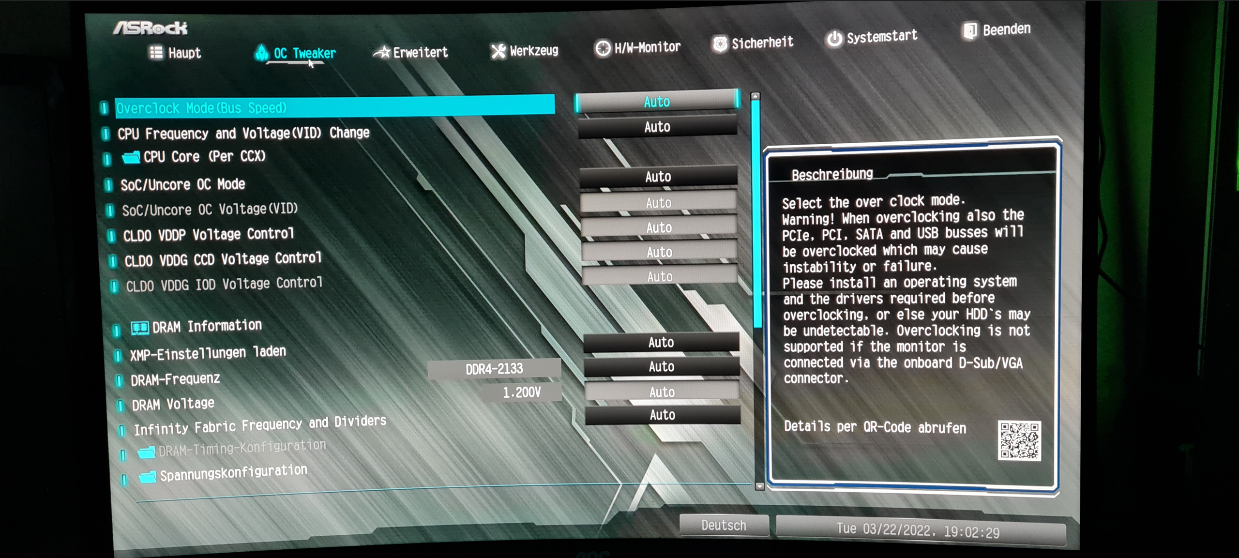This screenshot has width=1239, height=558.
Task: Click the Systemstart power icon
Action: (834, 38)
